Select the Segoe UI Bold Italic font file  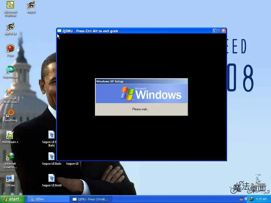point(51,139)
